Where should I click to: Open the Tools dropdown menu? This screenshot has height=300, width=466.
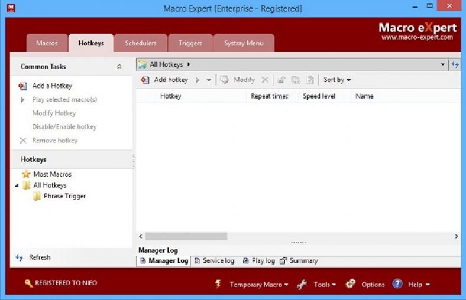[325, 285]
